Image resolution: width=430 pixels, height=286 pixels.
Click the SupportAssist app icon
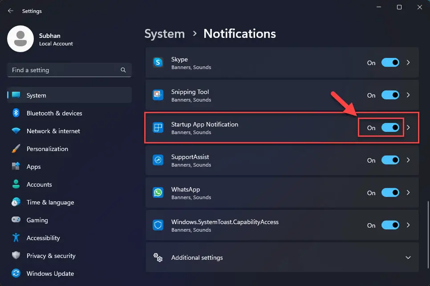click(158, 160)
